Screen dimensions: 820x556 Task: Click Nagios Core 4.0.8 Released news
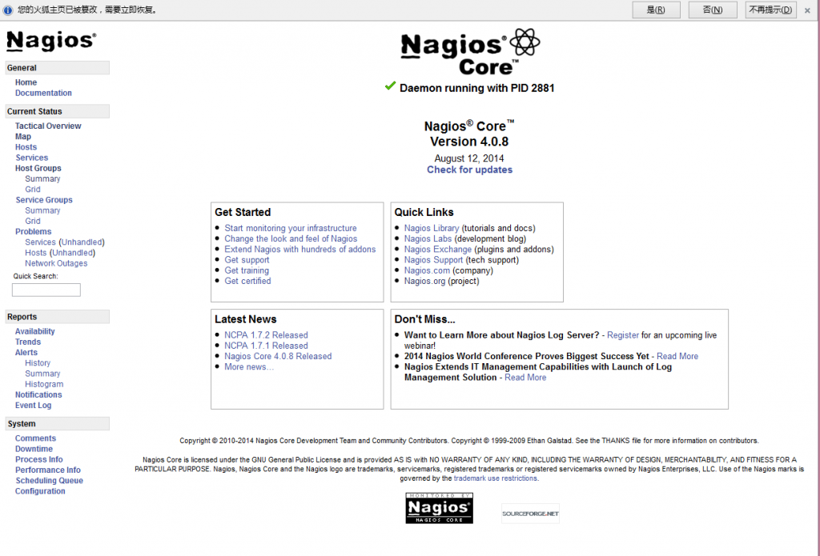(x=278, y=356)
